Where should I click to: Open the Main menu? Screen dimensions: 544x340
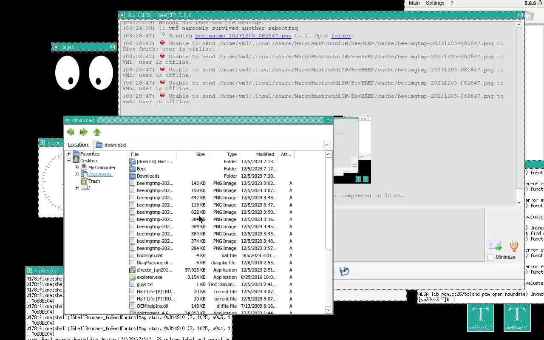click(414, 3)
